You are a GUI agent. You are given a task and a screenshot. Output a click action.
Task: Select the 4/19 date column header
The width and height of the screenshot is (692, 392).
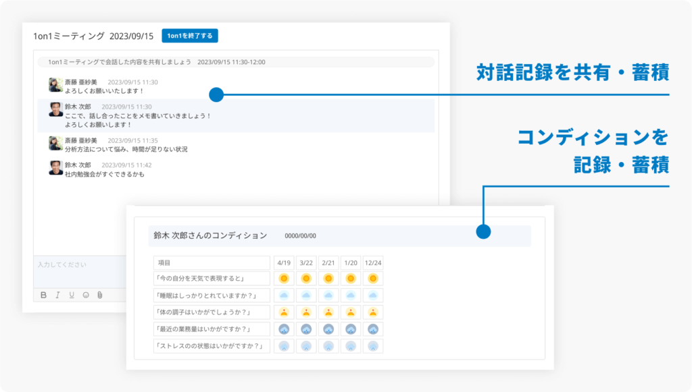(x=284, y=263)
